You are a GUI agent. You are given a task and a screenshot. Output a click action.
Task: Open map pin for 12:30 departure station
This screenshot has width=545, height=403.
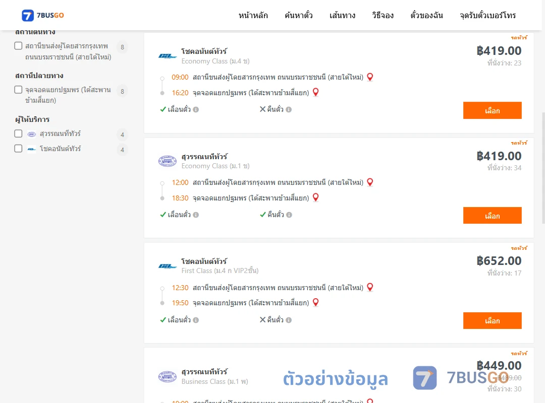(370, 288)
